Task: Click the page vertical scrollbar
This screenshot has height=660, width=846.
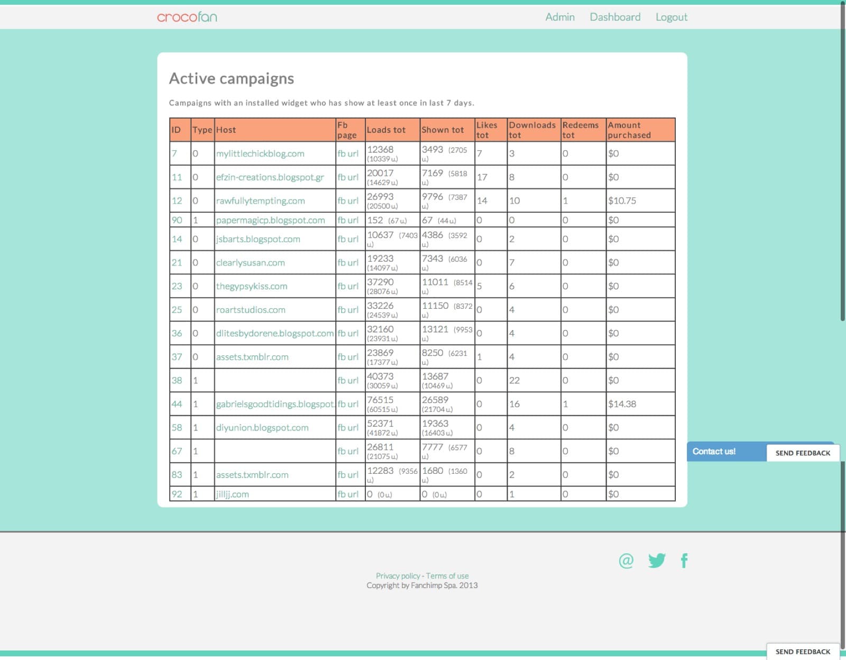Action: point(842,159)
